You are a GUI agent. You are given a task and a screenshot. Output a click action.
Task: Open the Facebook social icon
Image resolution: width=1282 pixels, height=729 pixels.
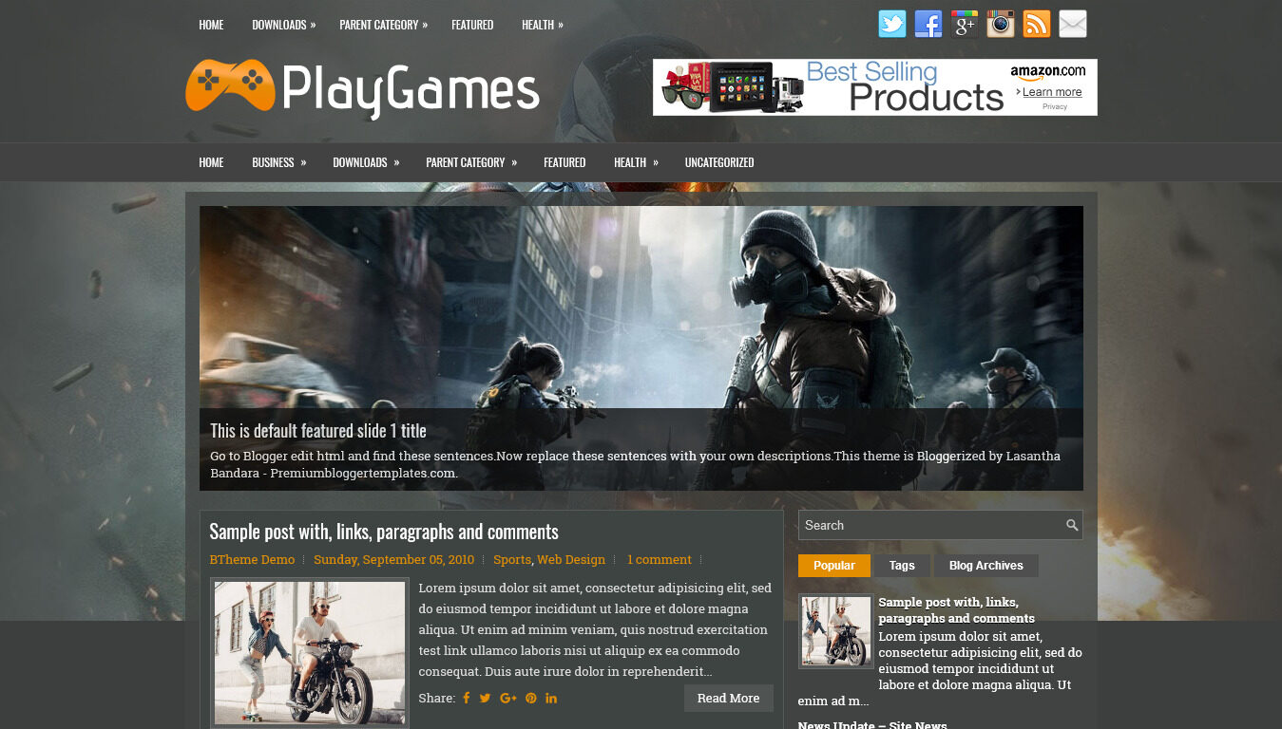coord(928,24)
